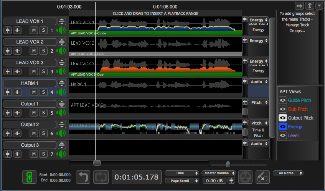This screenshot has width=325, height=191.
Task: Click the gear processing icon
Action: click(245, 177)
